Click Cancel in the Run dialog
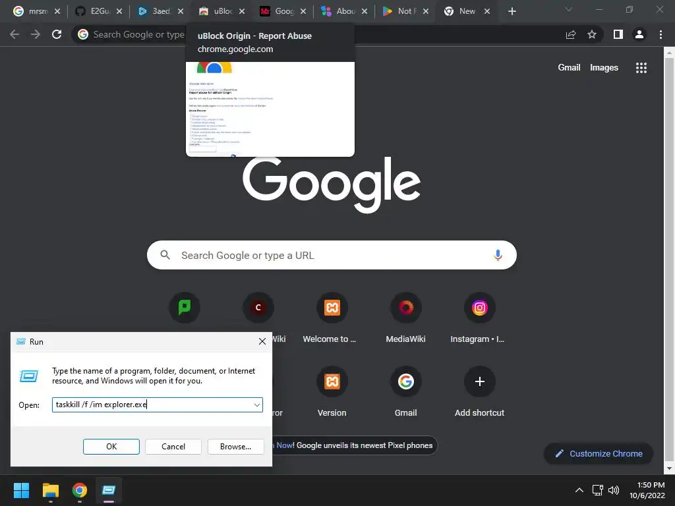This screenshot has width=675, height=506. (173, 447)
